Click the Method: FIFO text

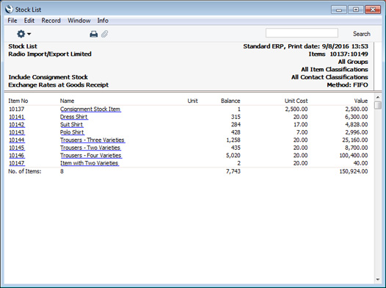pyautogui.click(x=347, y=85)
